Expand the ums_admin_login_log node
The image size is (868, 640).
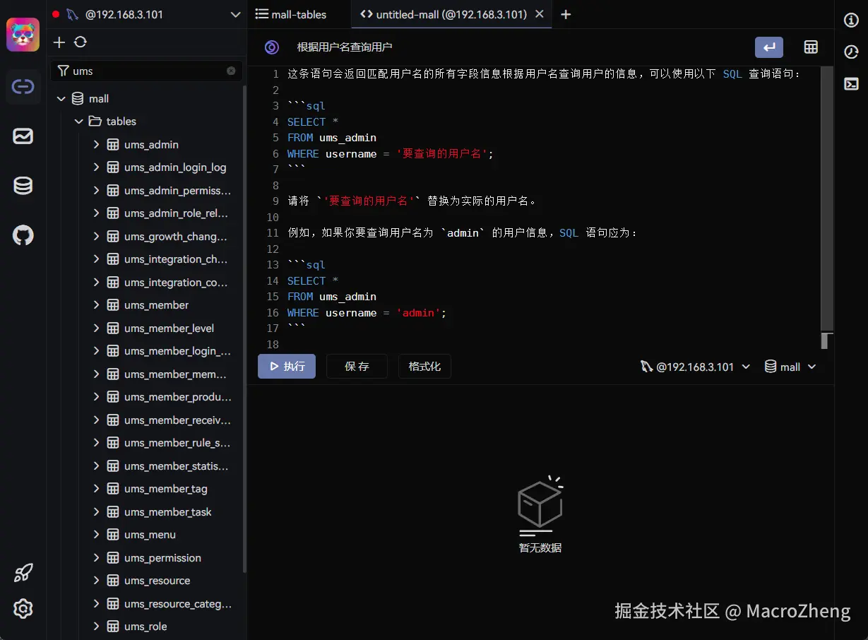[96, 167]
